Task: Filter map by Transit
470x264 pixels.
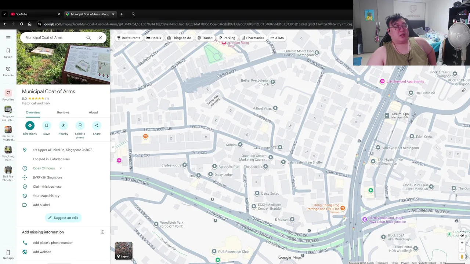Action: pos(205,38)
